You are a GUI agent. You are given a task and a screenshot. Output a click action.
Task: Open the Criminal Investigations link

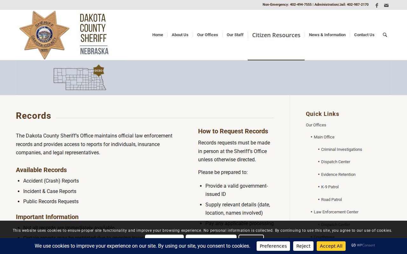coord(341,150)
